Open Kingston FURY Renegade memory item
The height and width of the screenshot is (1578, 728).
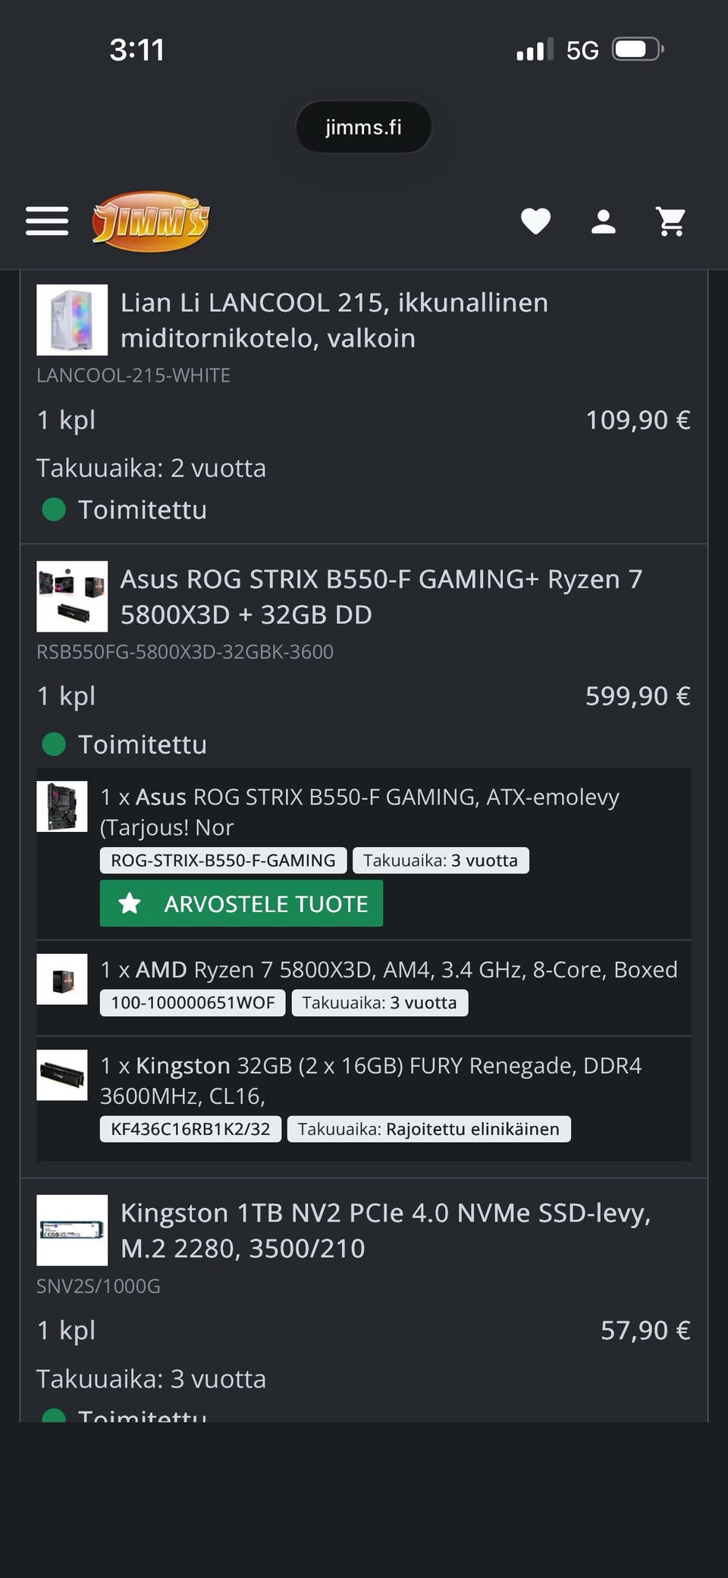pyautogui.click(x=370, y=1081)
